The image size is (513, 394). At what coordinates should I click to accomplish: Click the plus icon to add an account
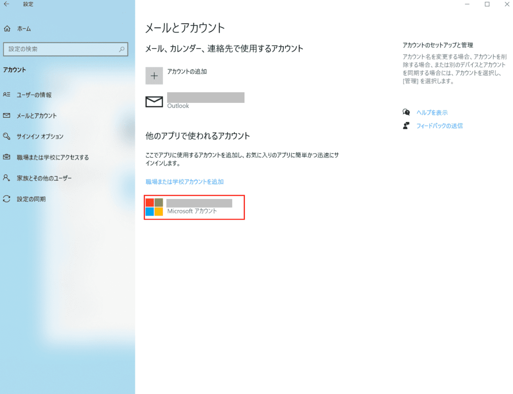tap(154, 76)
